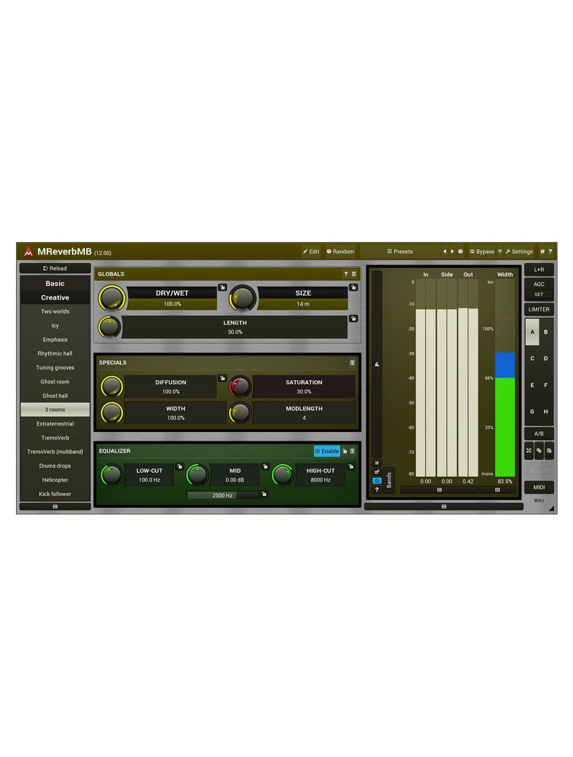The image size is (573, 757).
Task: Open the Presets browser
Action: (x=401, y=251)
